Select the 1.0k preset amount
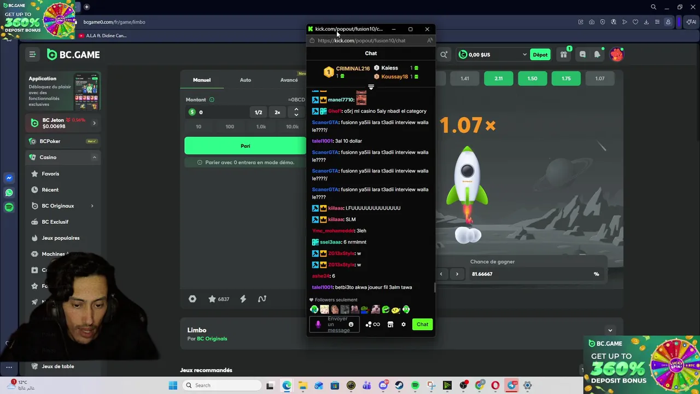Screen dimensions: 700x394 (x=261, y=126)
